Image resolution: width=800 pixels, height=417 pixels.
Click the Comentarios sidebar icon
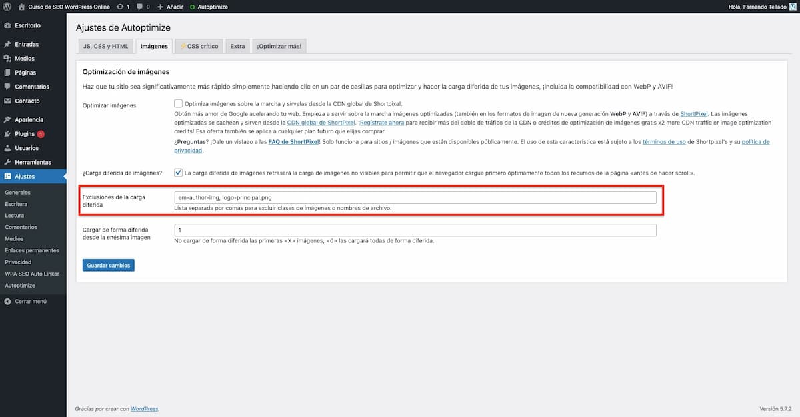pos(7,87)
